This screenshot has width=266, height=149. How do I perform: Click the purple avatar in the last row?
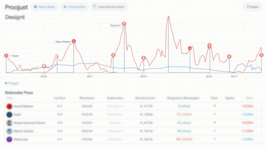(9, 139)
